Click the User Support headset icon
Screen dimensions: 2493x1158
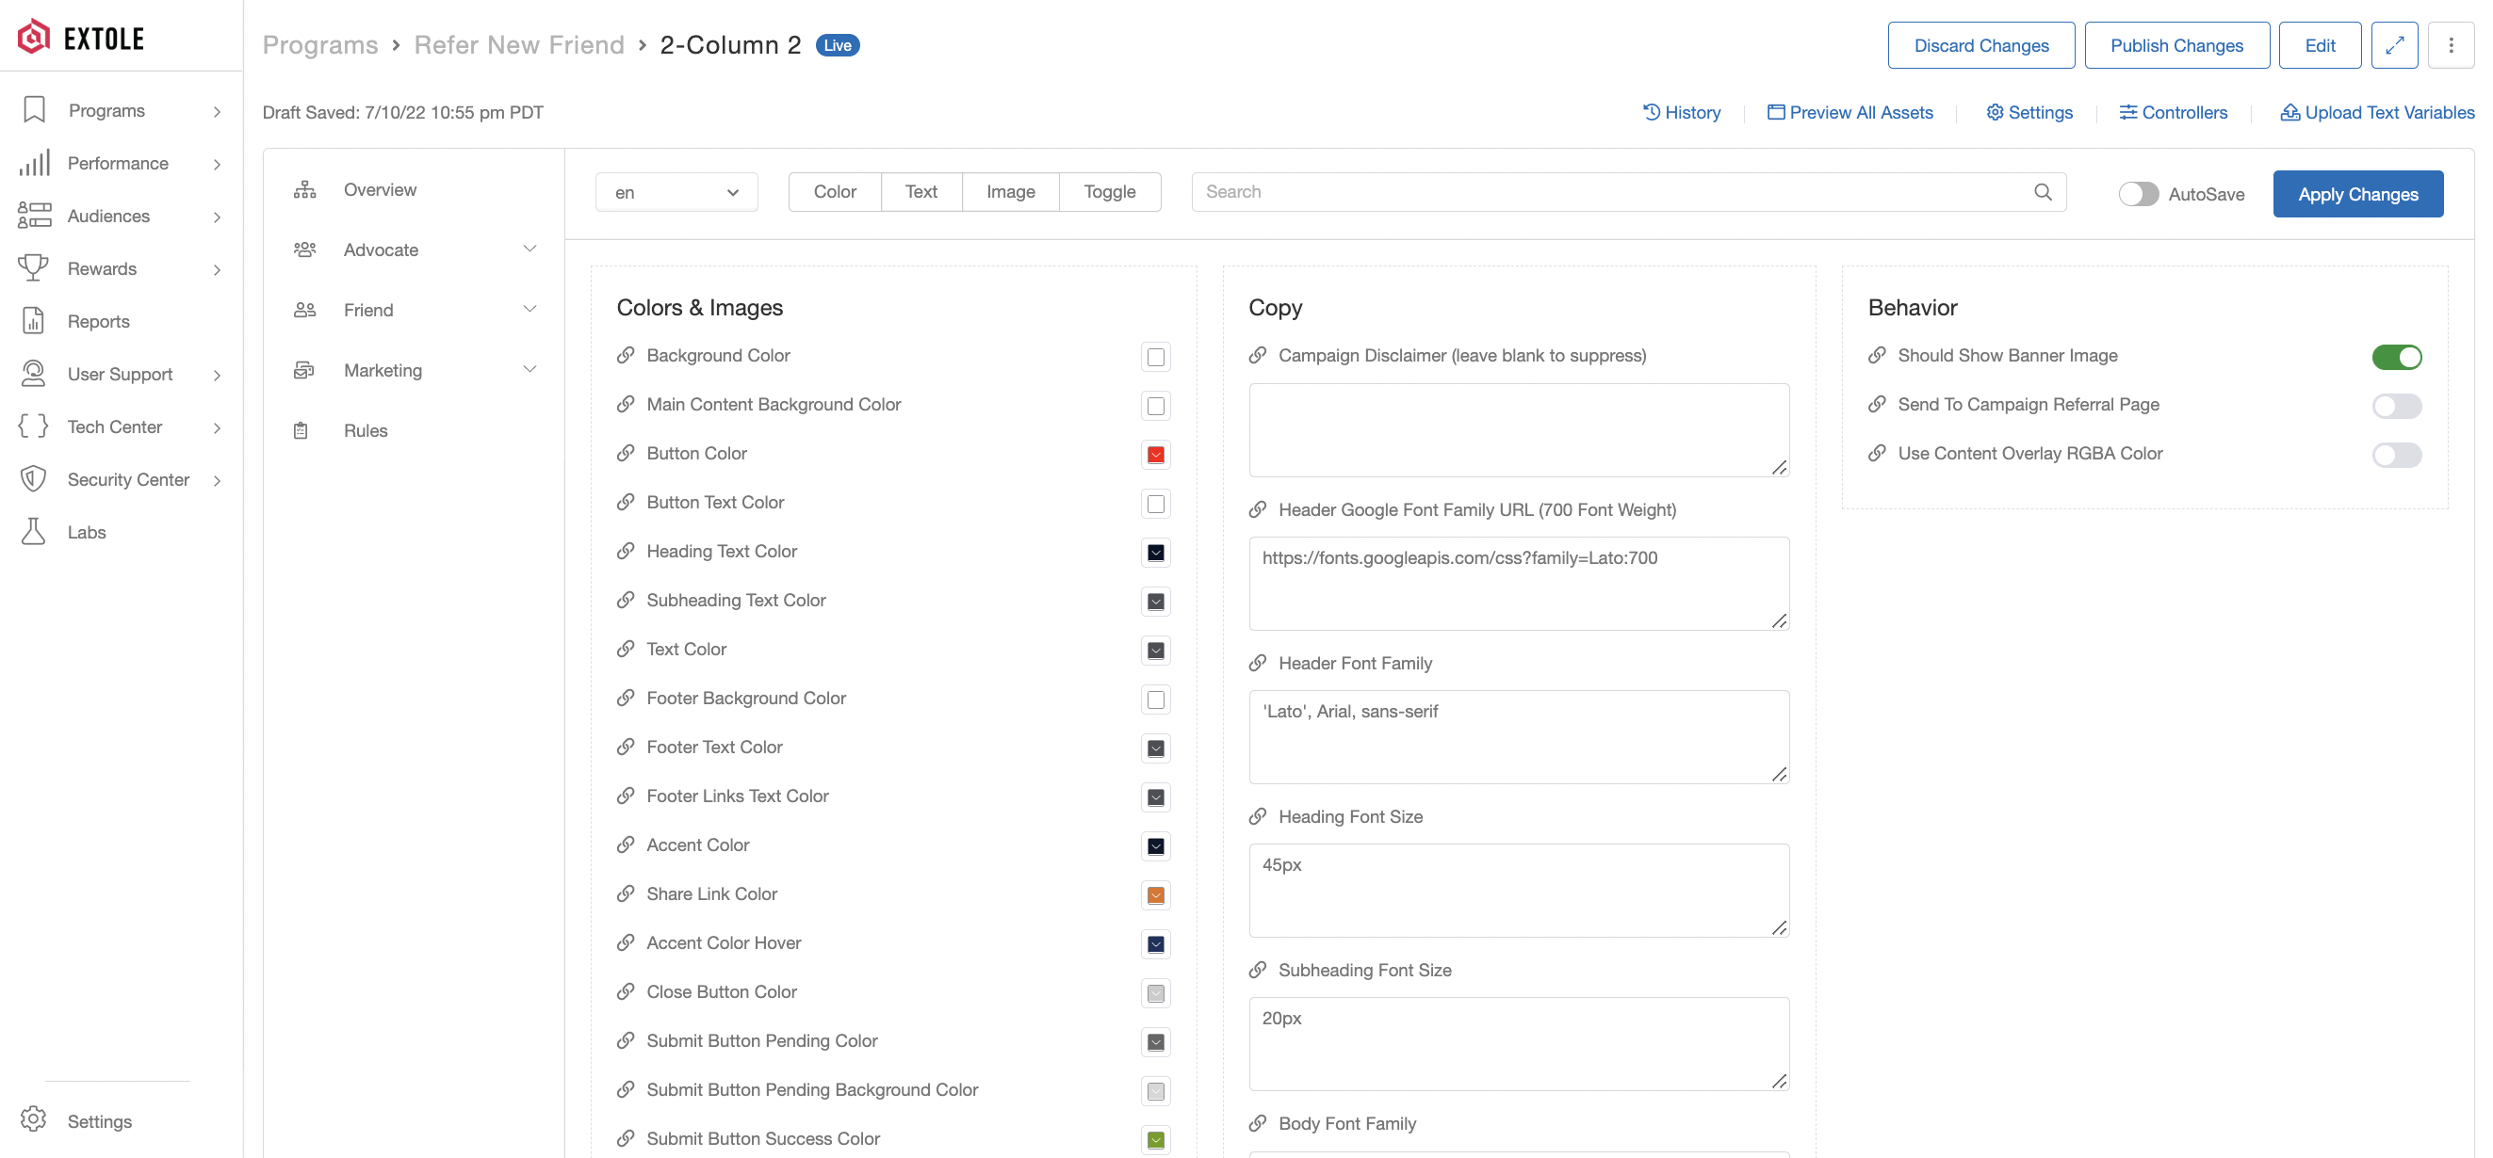click(x=34, y=374)
